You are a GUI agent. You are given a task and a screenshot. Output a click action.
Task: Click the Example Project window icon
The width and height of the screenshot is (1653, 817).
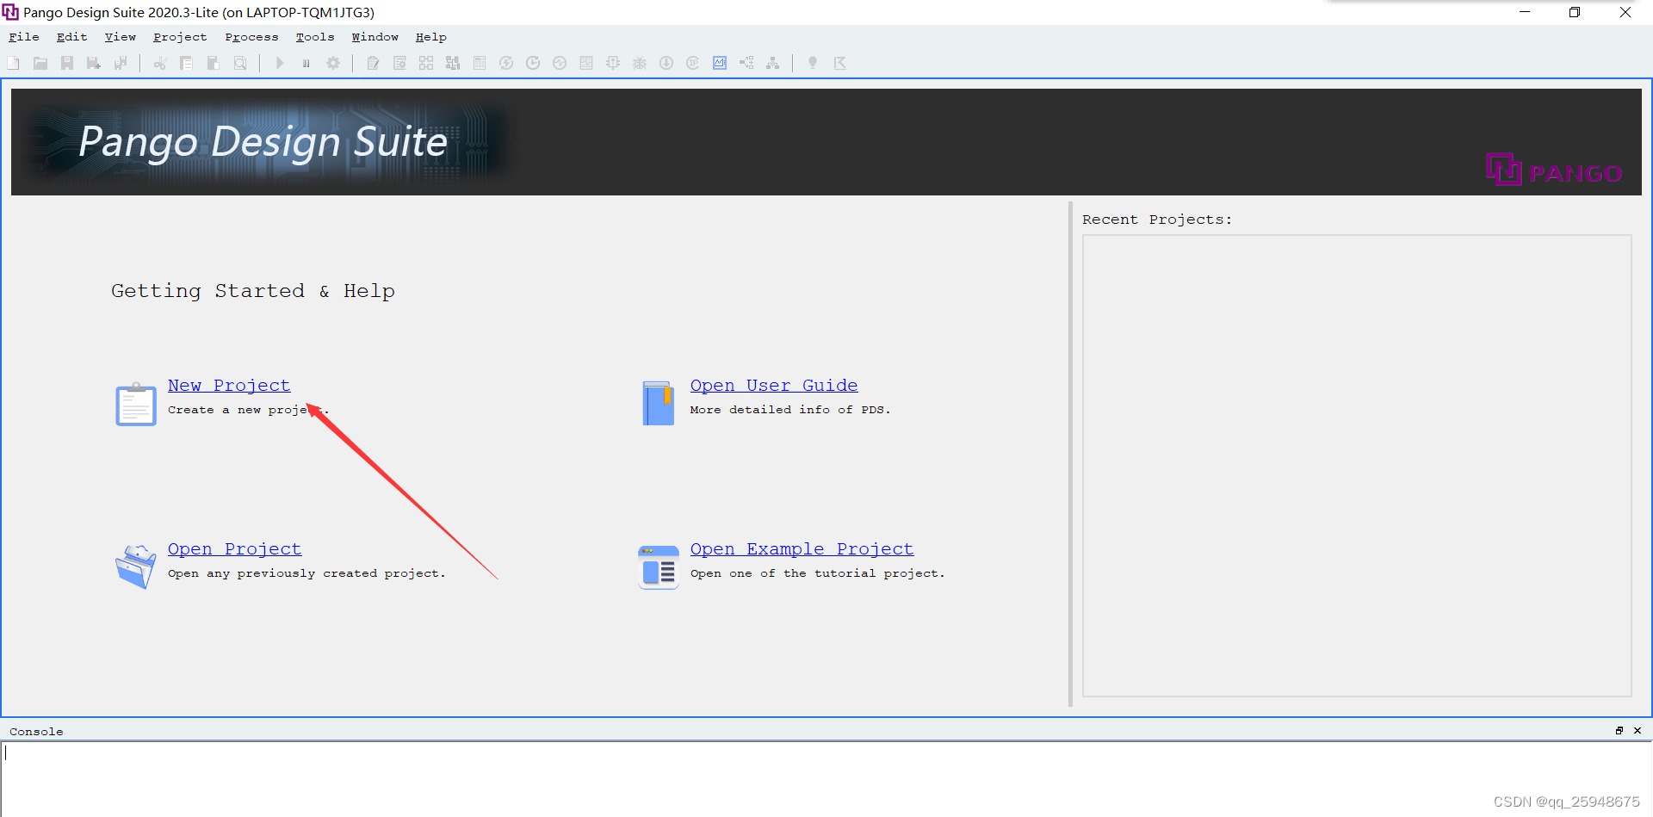[659, 567]
